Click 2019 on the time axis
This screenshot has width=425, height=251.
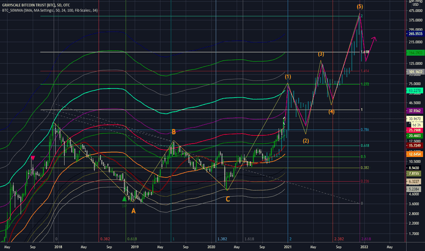point(135,247)
